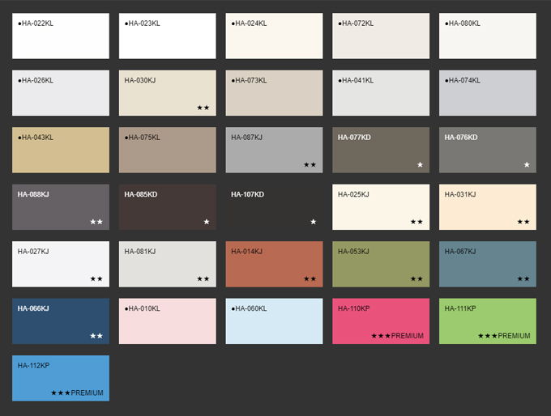Screen dimensions: 551x416
Task: Choose the HA-112KP premium blue swatch
Action: (x=61, y=378)
